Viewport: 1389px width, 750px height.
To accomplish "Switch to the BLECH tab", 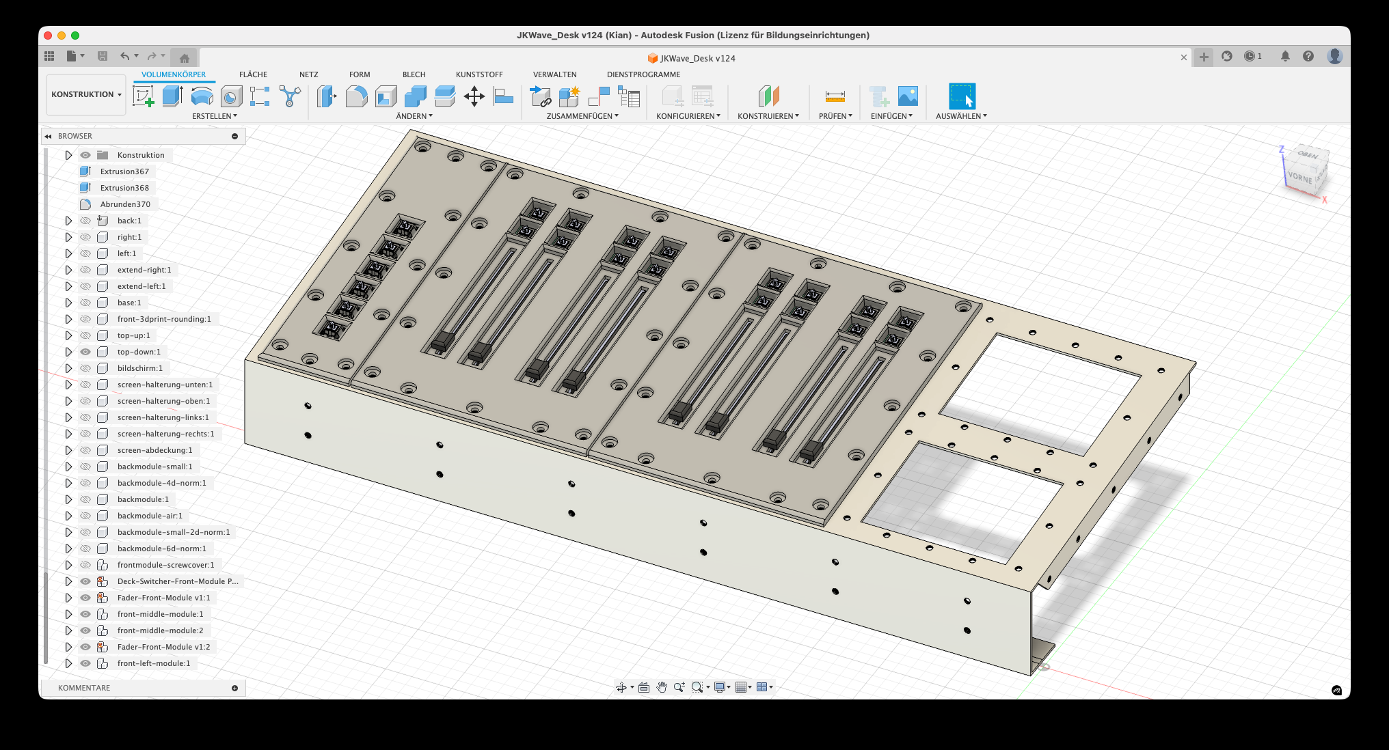I will [x=414, y=74].
